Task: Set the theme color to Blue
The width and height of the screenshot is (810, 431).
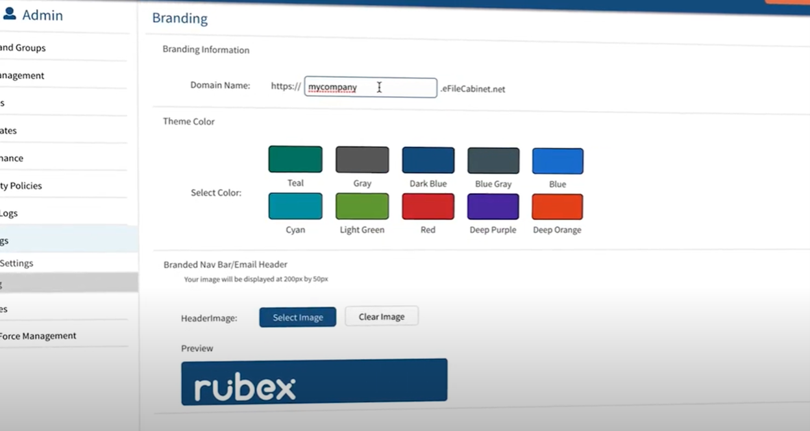Action: (558, 161)
